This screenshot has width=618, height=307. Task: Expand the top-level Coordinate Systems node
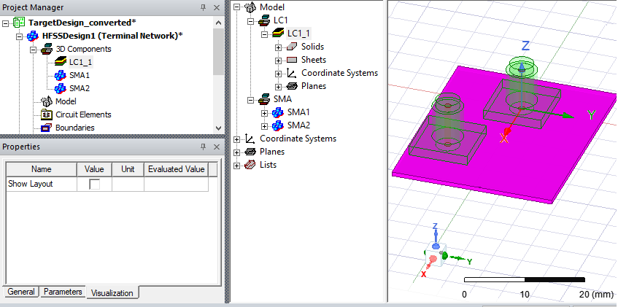(236, 139)
